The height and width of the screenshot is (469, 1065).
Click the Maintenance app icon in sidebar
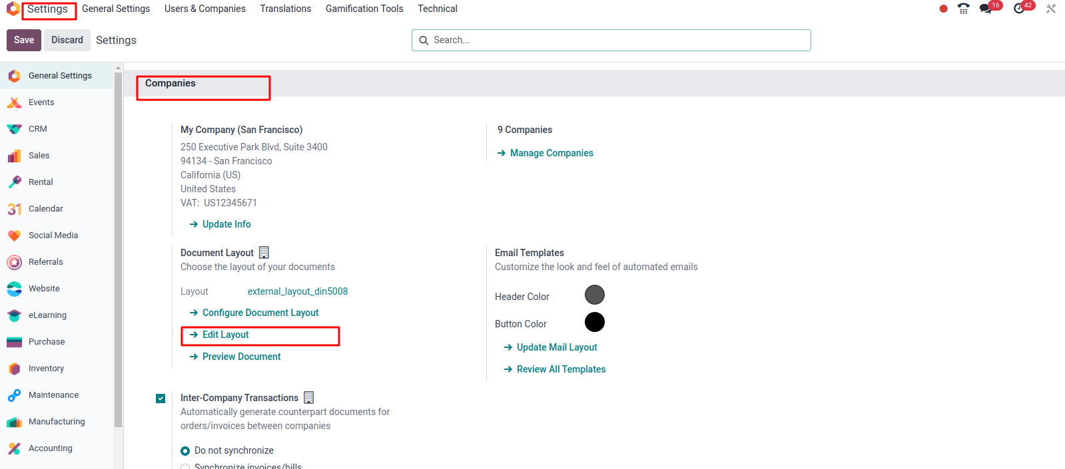pyautogui.click(x=14, y=395)
